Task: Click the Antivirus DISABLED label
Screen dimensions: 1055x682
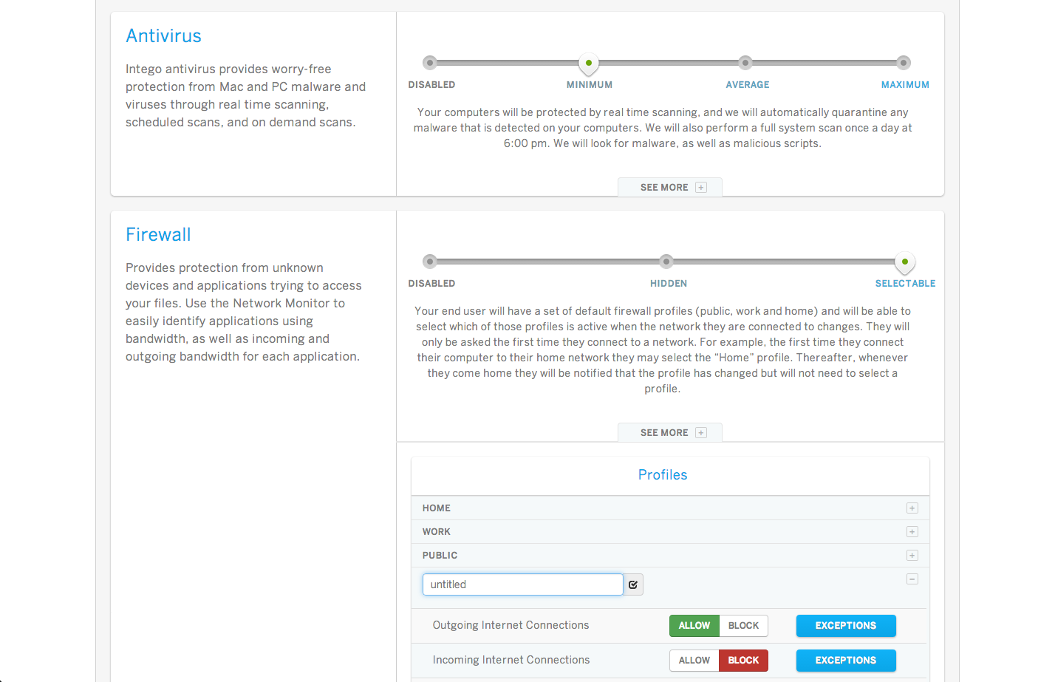Action: tap(431, 85)
